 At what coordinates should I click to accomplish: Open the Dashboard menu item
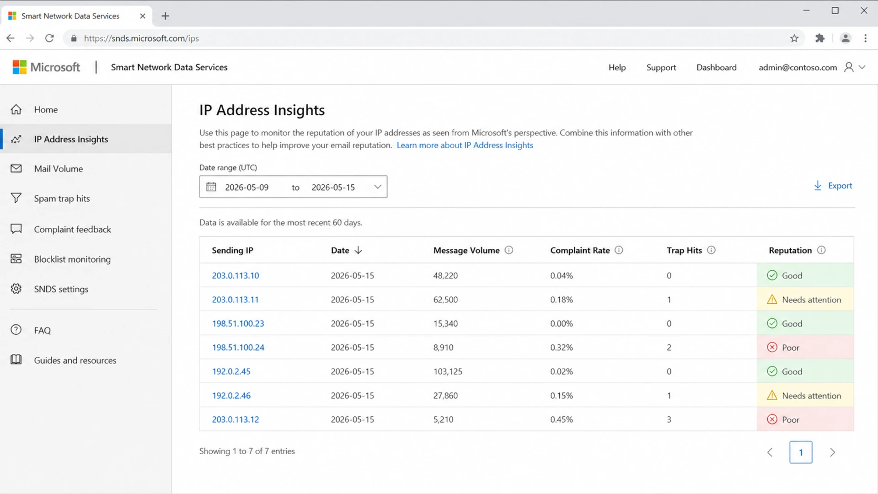(x=716, y=67)
